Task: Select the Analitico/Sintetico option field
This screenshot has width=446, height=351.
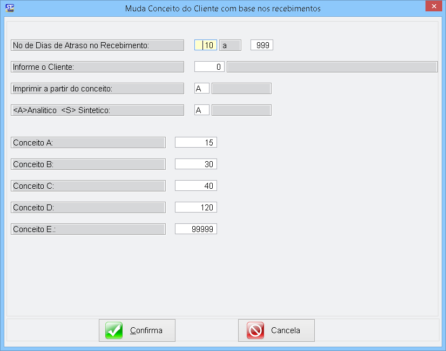Action: (x=201, y=110)
